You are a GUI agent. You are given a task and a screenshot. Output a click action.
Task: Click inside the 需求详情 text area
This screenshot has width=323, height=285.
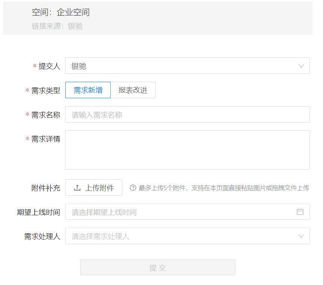(x=187, y=150)
